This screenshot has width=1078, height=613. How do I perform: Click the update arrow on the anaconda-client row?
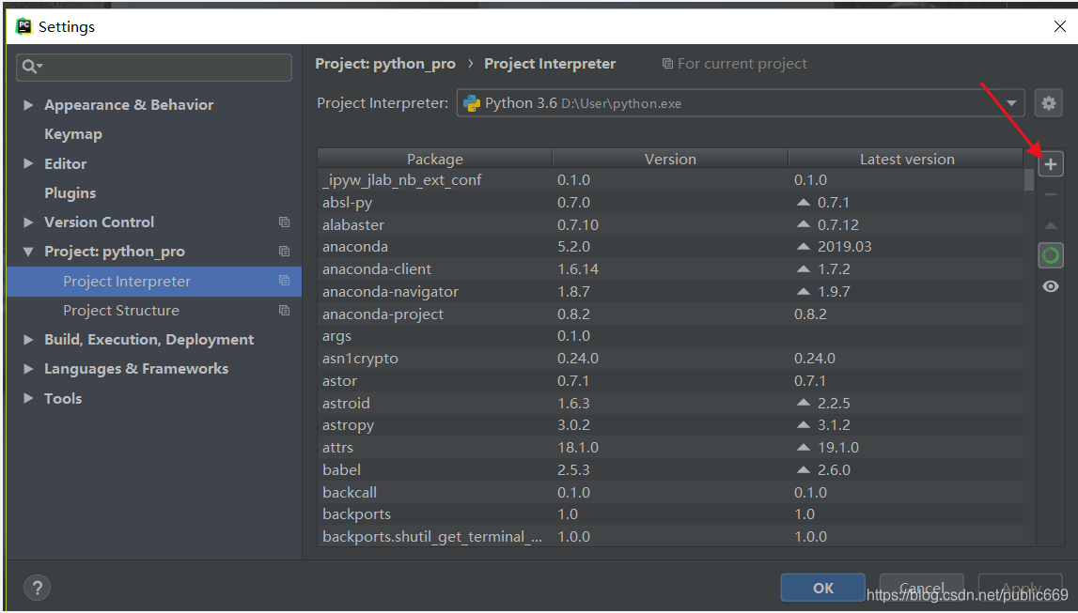click(803, 269)
